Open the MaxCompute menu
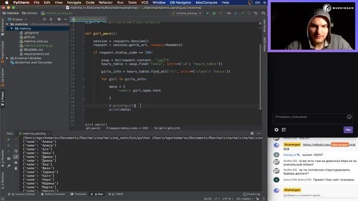 point(206,2)
